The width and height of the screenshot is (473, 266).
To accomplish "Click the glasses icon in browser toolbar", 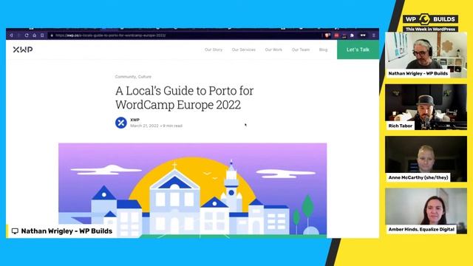I will point(363,35).
